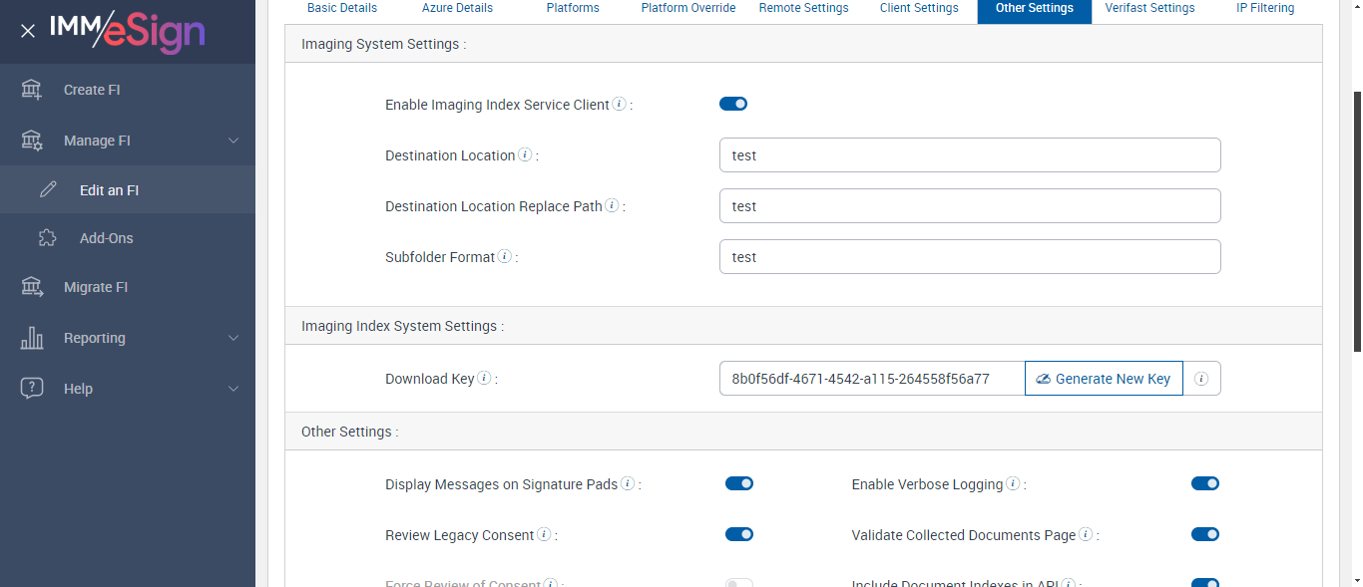Image resolution: width=1363 pixels, height=587 pixels.
Task: Click the info icon beside Subfolder Format
Action: tap(505, 256)
